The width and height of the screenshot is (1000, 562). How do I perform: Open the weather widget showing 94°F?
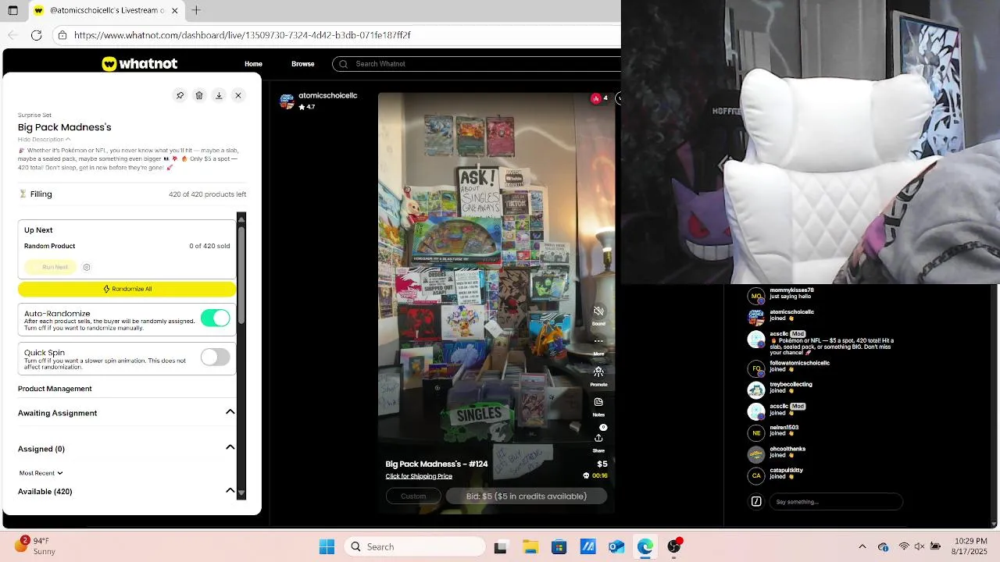pyautogui.click(x=35, y=546)
